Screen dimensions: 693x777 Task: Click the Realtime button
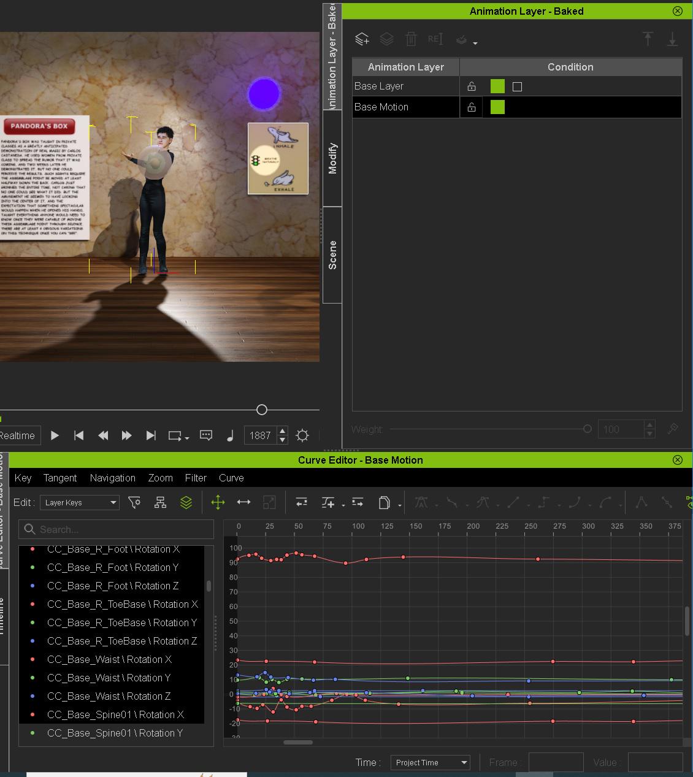(x=18, y=435)
